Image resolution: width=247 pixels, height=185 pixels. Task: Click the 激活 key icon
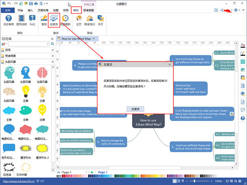44,20
